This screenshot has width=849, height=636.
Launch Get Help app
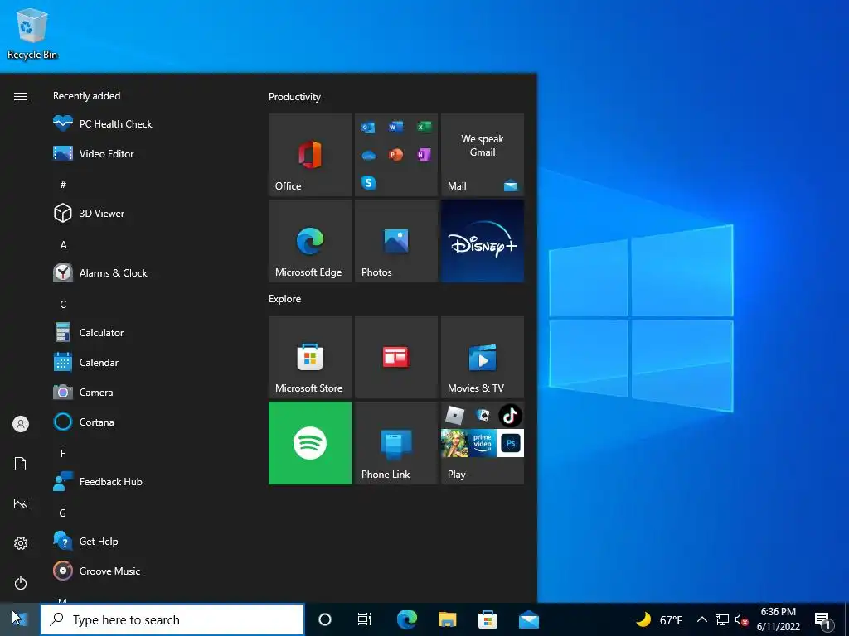point(85,542)
